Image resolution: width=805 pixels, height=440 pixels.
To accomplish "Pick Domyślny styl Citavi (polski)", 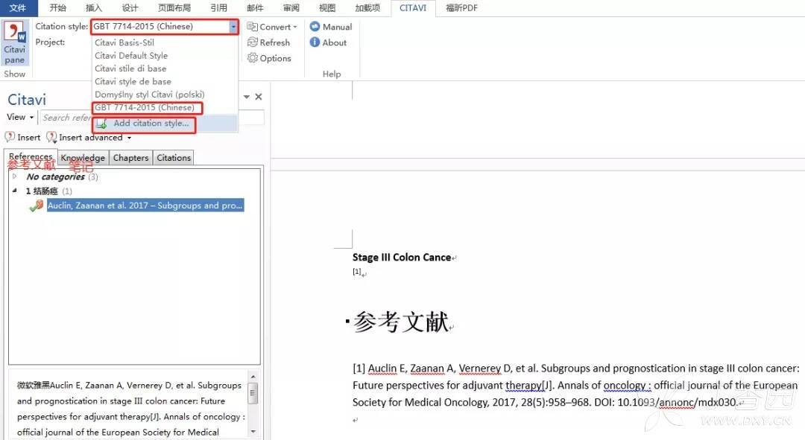I will [x=149, y=95].
